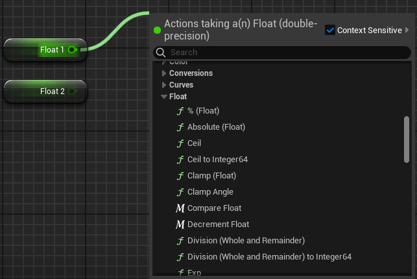The image size is (417, 279).
Task: Collapse the Float category
Action: click(x=164, y=97)
